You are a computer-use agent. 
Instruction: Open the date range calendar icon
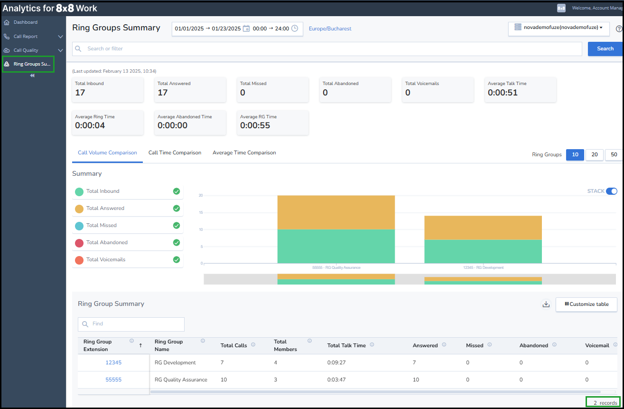click(246, 29)
